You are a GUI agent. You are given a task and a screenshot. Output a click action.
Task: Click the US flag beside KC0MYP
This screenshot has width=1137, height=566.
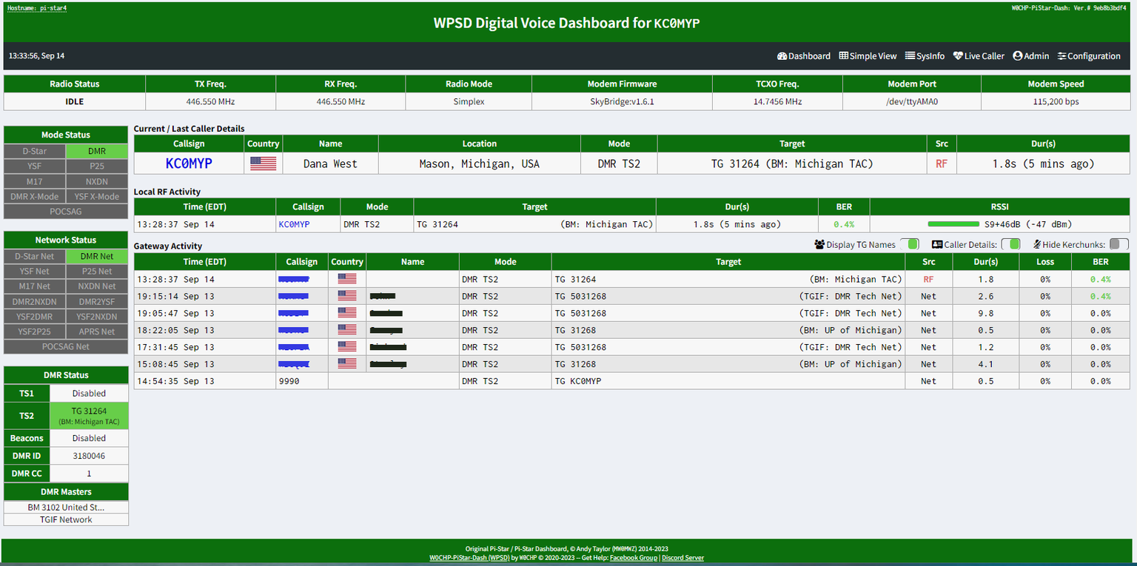(263, 164)
